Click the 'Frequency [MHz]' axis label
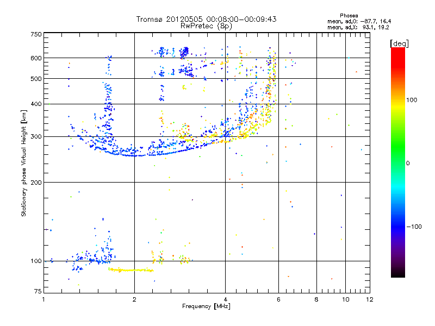 pos(206,306)
